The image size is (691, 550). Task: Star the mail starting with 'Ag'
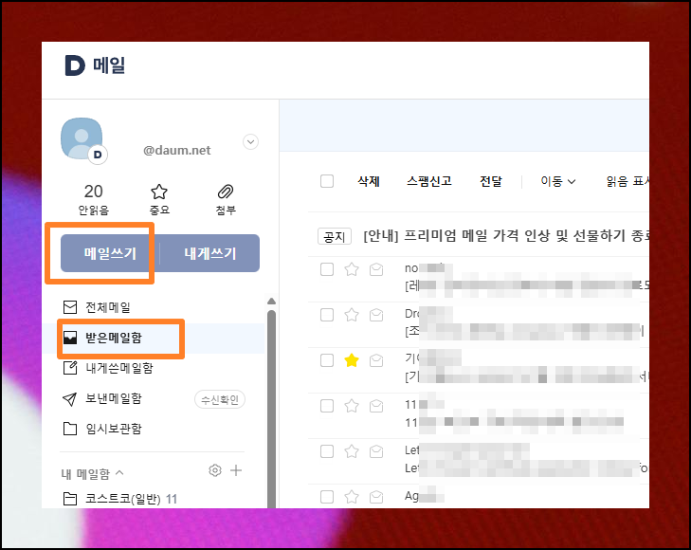[x=352, y=497]
